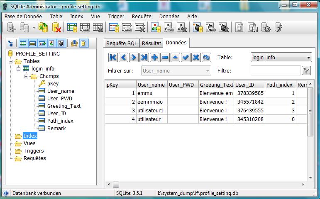
Task: Switch to the Requête SQL tab
Action: pos(121,43)
